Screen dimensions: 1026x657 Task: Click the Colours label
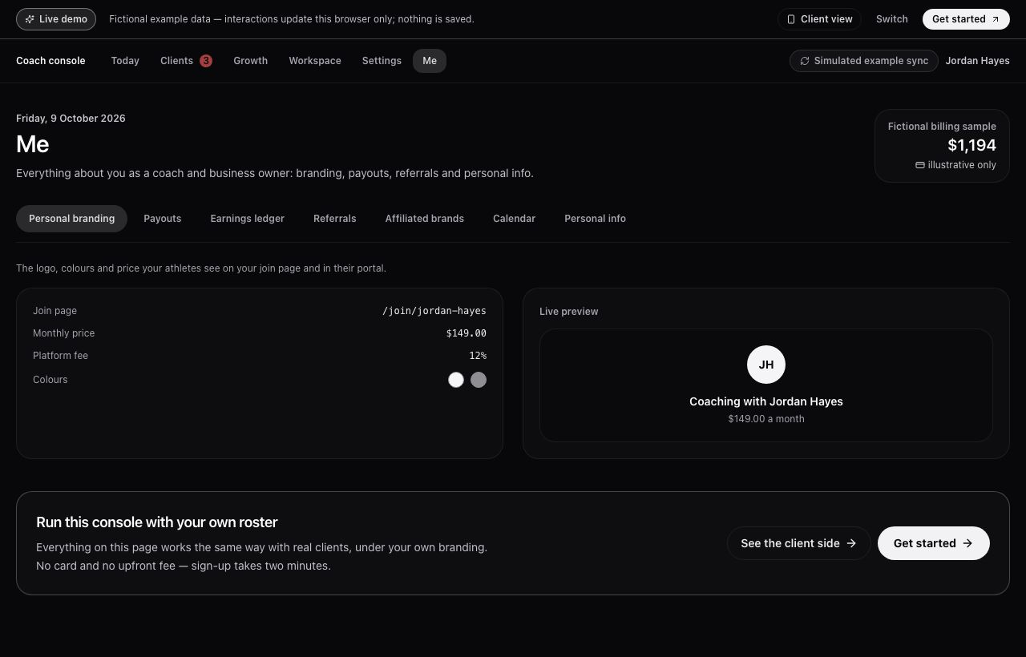coord(50,380)
